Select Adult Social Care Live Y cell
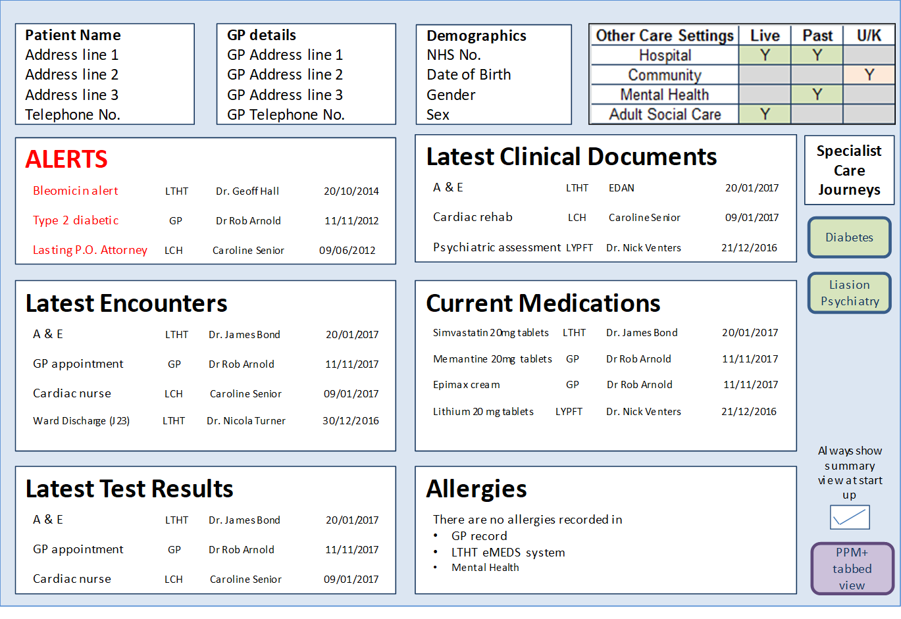 click(764, 114)
